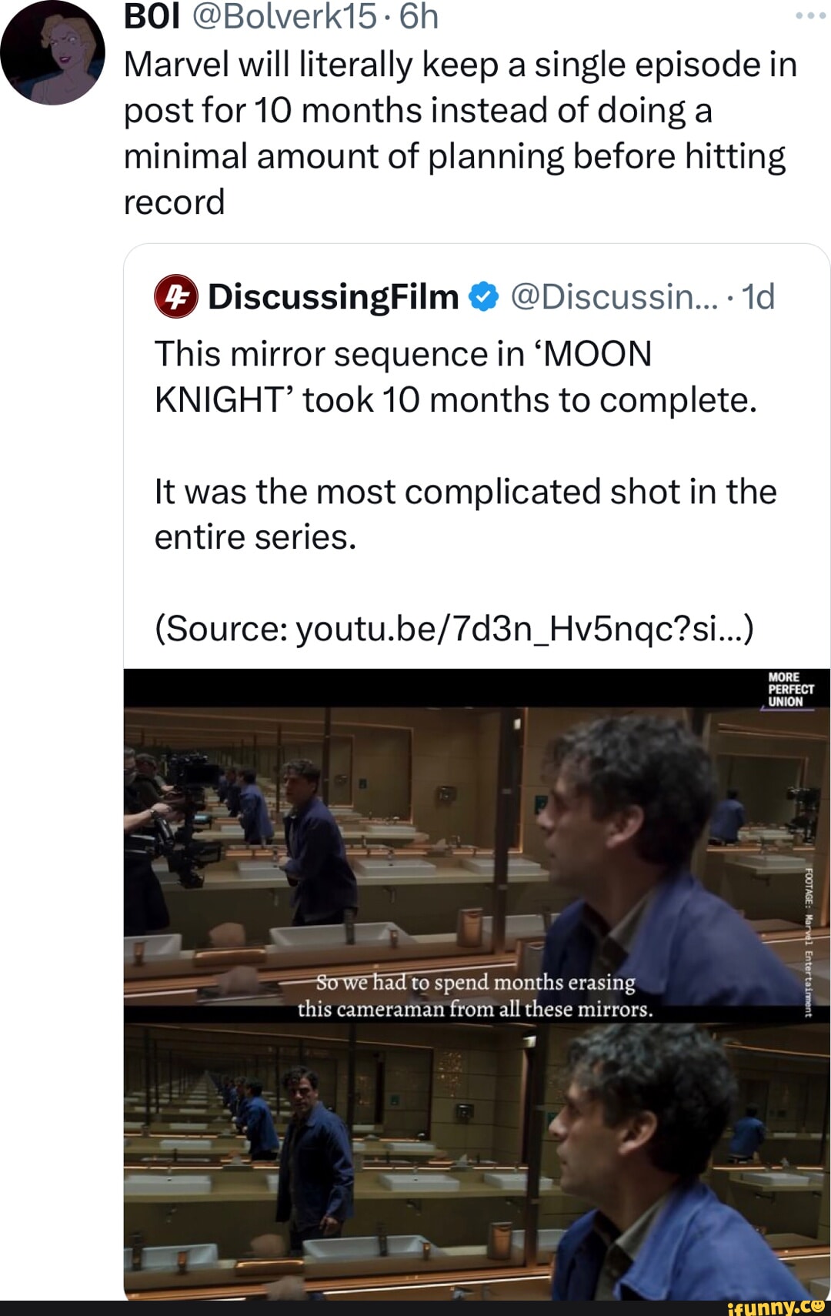Click the More Perfect Union watermark logo
The image size is (831, 1316).
789,690
